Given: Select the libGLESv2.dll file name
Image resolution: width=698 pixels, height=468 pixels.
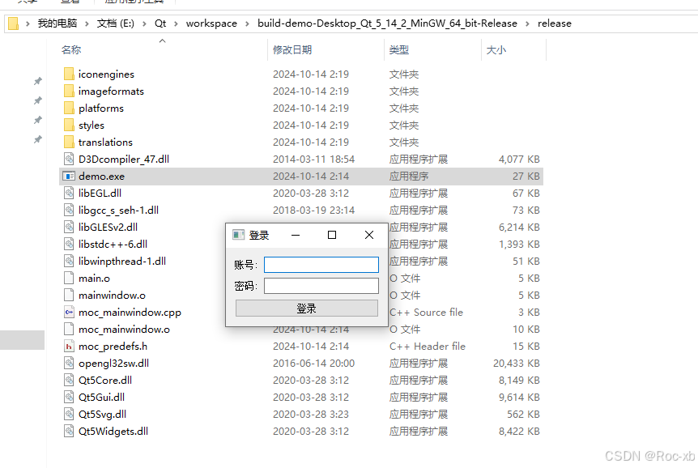Looking at the screenshot, I should (x=109, y=227).
